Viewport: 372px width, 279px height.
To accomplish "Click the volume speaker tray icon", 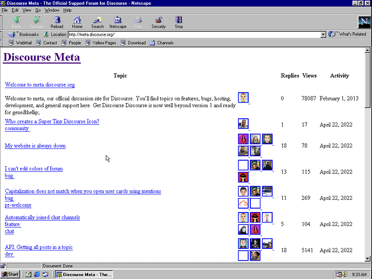I will [345, 275].
